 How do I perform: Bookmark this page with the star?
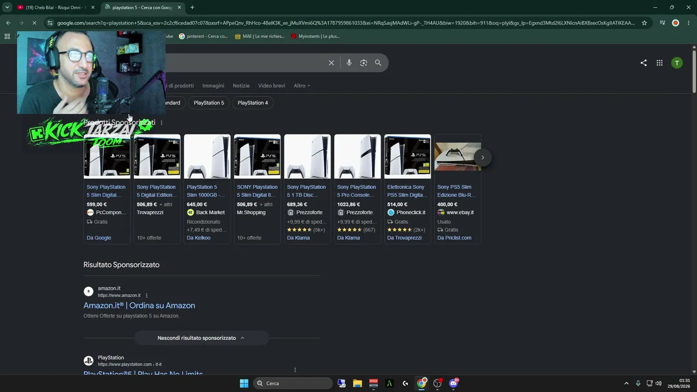point(644,23)
